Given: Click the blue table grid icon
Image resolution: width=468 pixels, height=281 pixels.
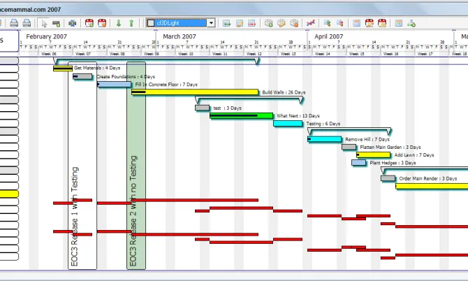Looking at the screenshot, I should [x=356, y=23].
